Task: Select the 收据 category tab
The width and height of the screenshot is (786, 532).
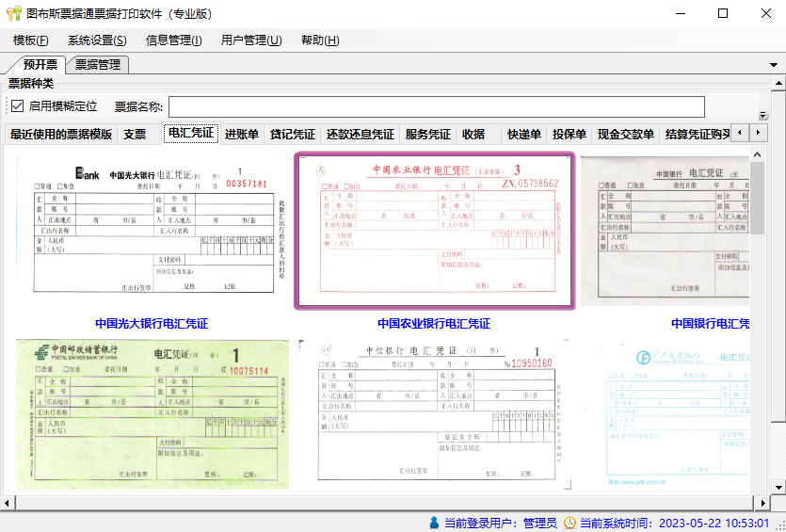Action: (x=473, y=135)
